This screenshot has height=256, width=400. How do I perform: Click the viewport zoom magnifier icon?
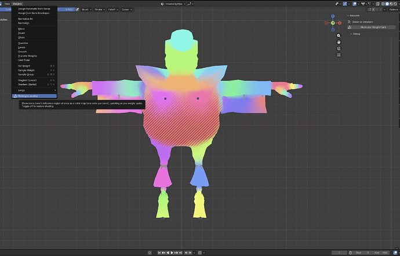pyautogui.click(x=339, y=36)
